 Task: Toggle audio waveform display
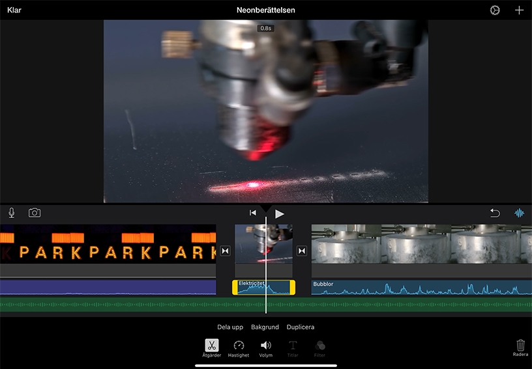click(x=519, y=213)
